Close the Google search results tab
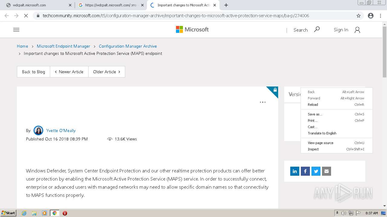Viewport: 387px width, 217px height. 142,5
